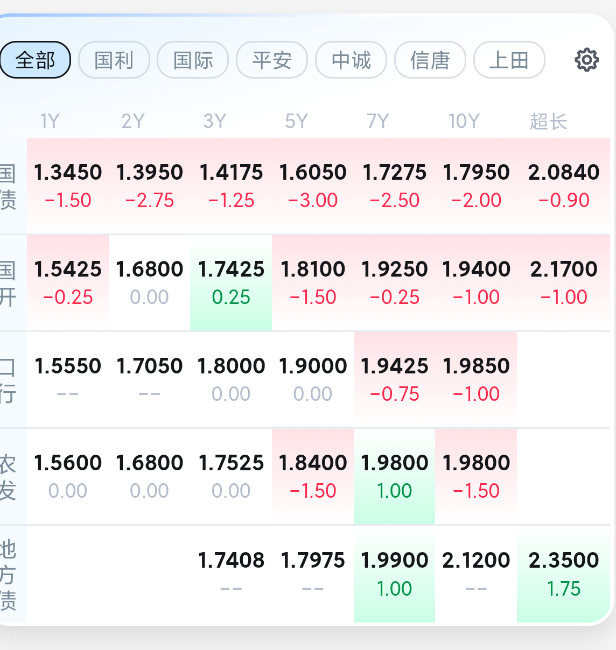Click the 10Y column header

(464, 121)
